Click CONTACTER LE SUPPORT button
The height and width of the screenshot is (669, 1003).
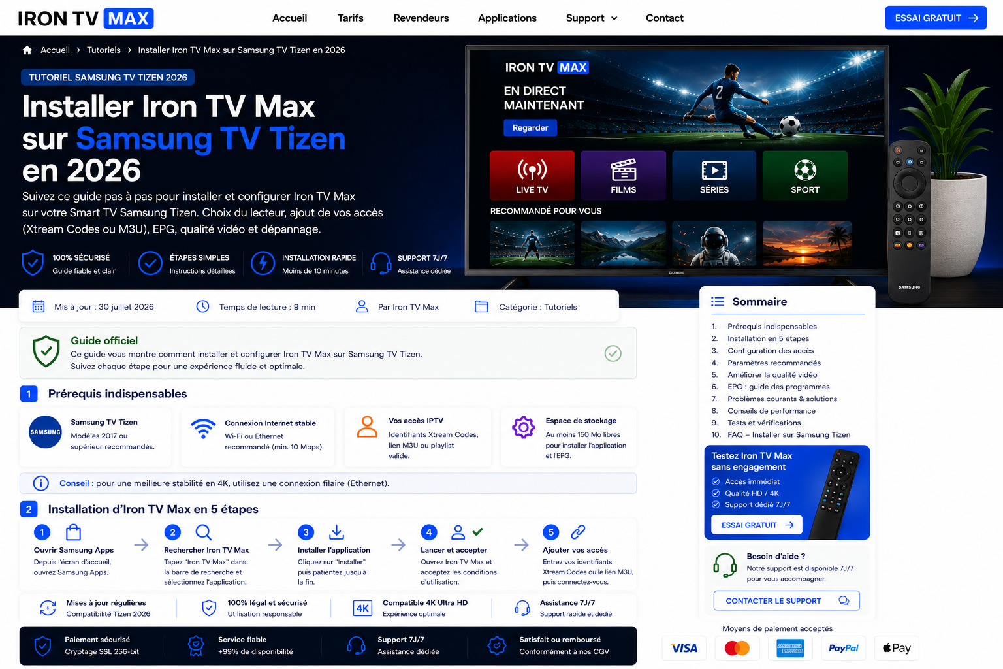tap(786, 600)
